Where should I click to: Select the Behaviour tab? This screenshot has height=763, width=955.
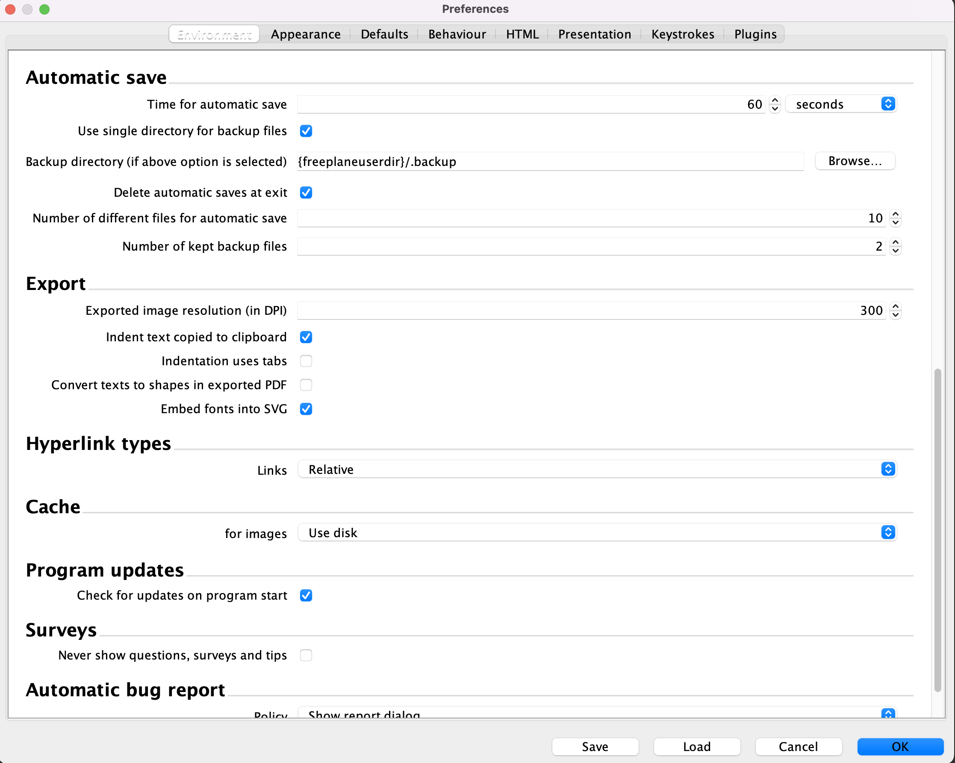click(x=457, y=34)
